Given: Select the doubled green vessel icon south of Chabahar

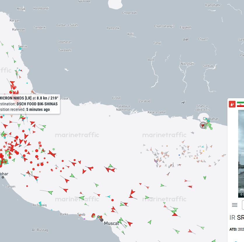Looking at the screenshot, I should click(205, 178).
